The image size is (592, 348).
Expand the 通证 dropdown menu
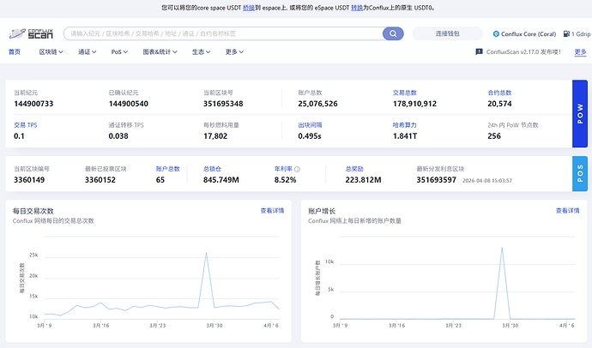pyautogui.click(x=87, y=52)
